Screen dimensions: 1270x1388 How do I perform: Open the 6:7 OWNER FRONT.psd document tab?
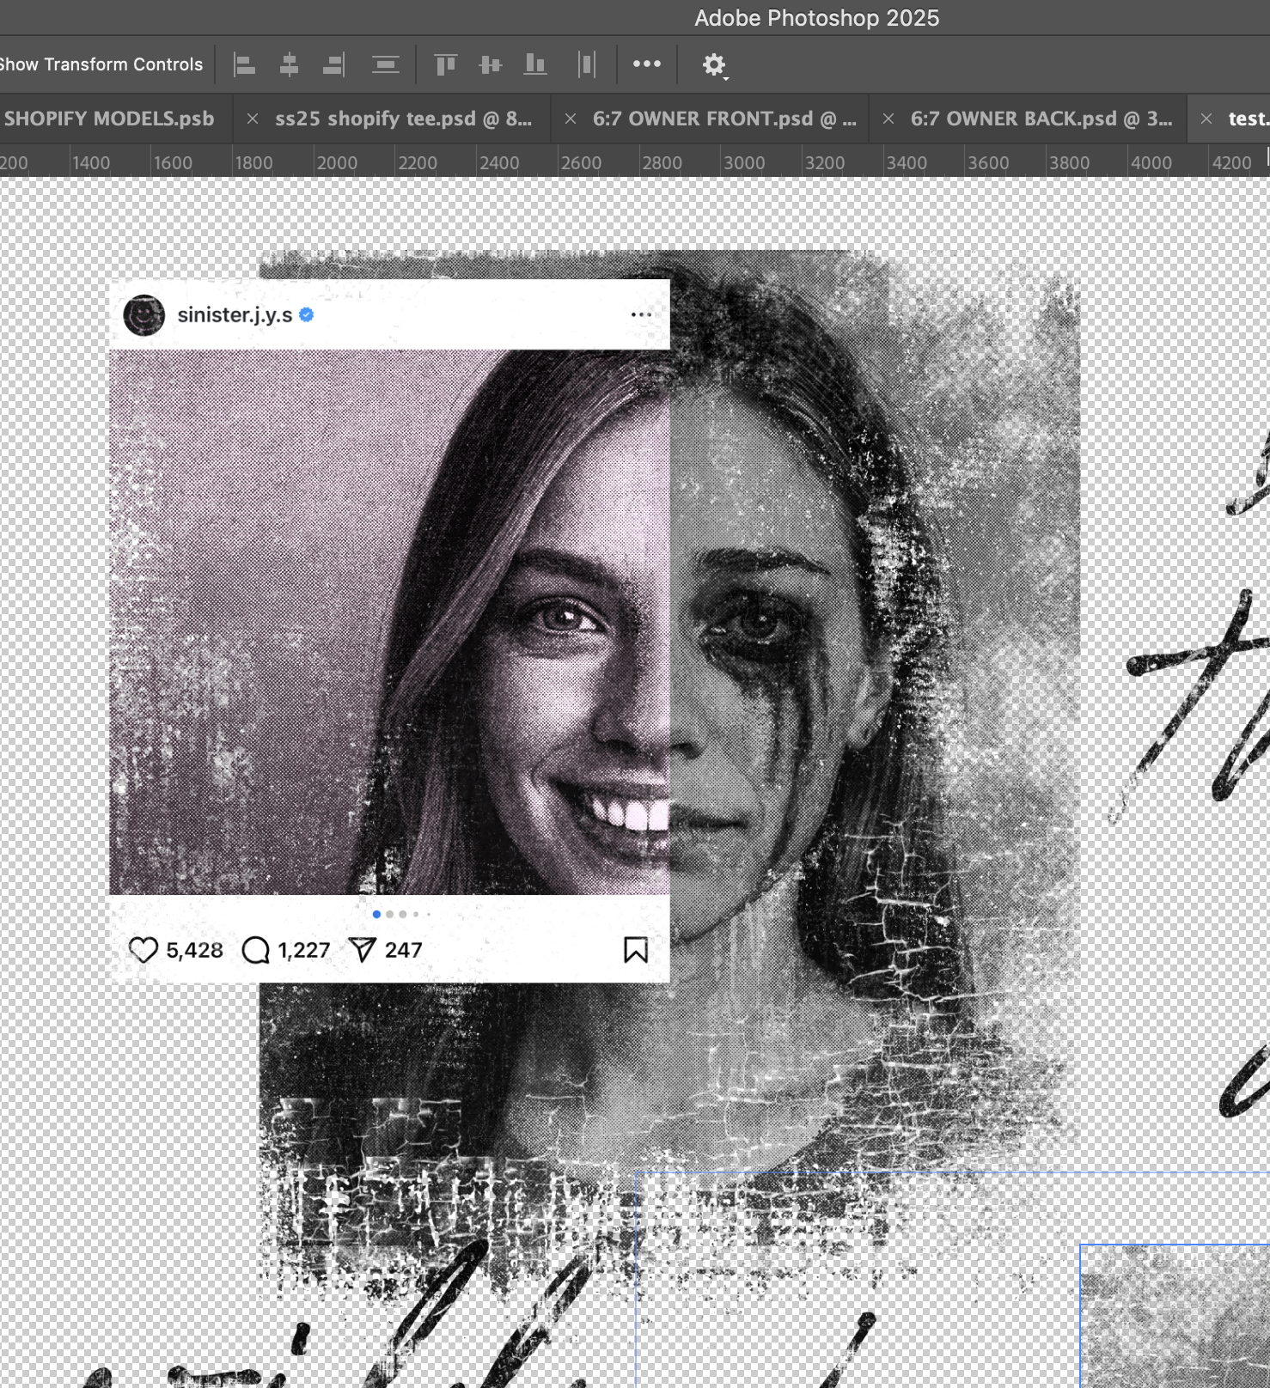pyautogui.click(x=724, y=119)
